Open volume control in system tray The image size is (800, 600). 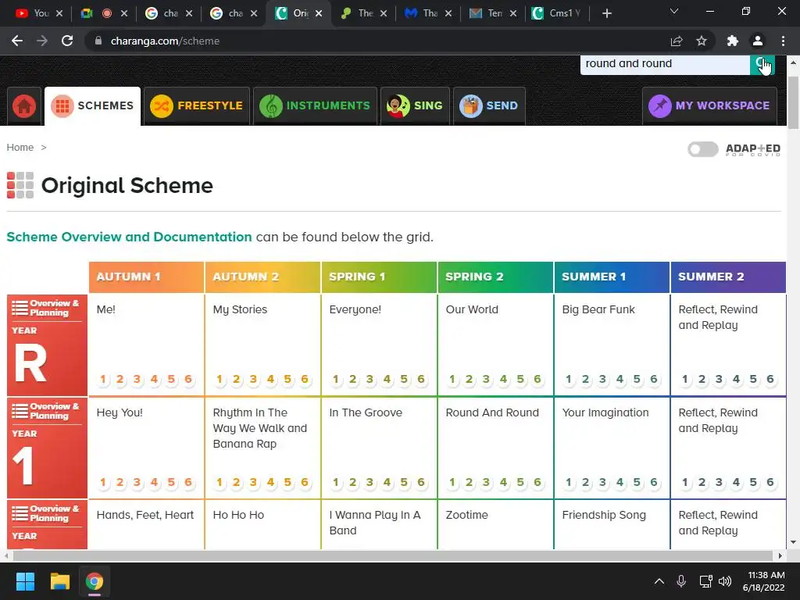(x=724, y=581)
